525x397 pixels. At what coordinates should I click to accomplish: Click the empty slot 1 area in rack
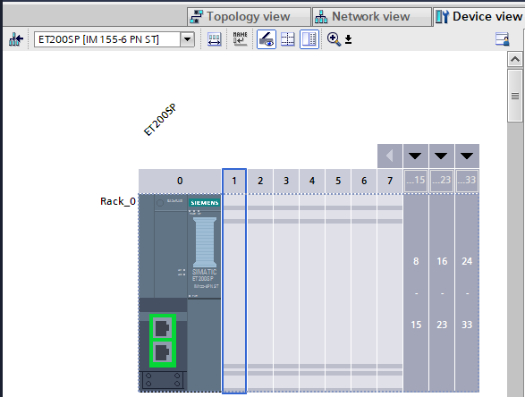[234, 293]
